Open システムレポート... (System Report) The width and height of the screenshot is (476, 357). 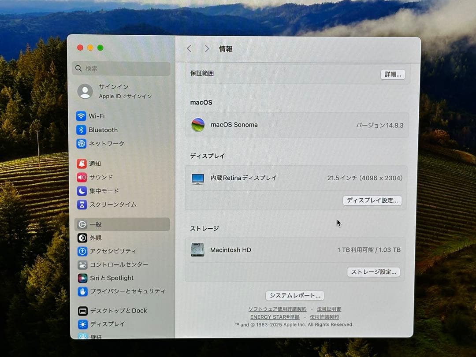click(x=294, y=295)
